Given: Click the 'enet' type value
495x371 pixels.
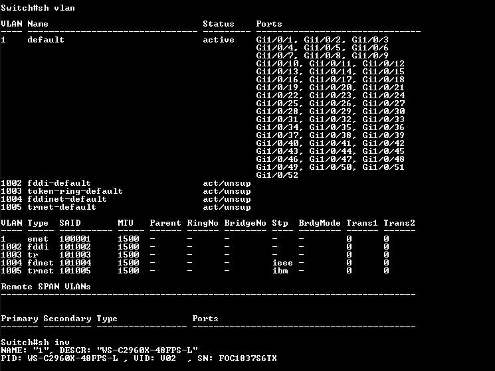Looking at the screenshot, I should [38, 239].
